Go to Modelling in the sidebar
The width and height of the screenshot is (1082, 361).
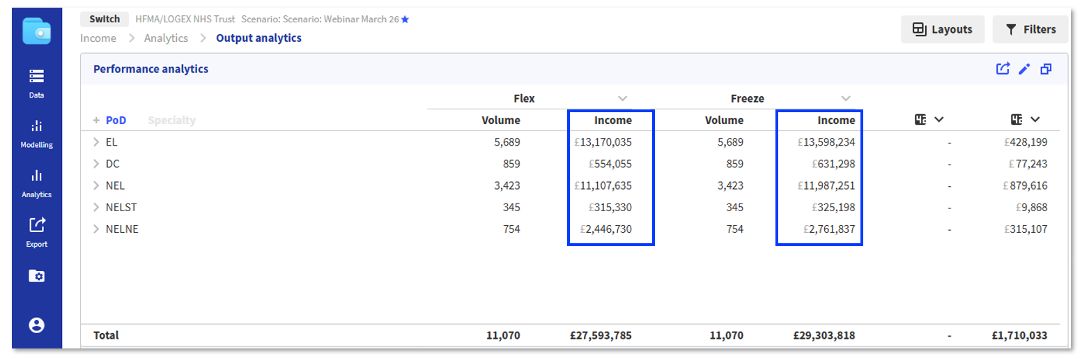[36, 132]
